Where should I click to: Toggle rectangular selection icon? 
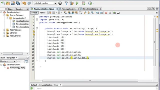pyautogui.click(x=80, y=13)
